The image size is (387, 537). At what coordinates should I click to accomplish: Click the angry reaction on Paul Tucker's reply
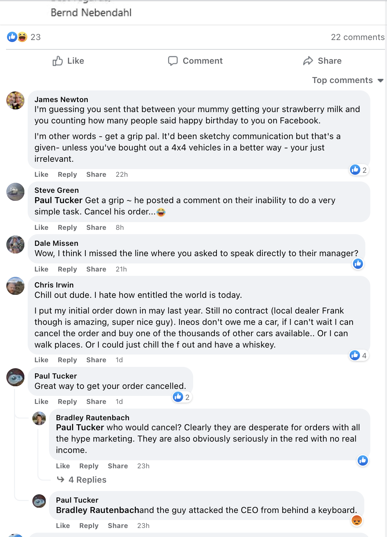[x=357, y=520]
